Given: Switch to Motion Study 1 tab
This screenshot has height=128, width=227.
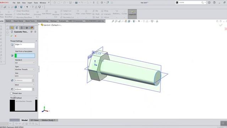Looking at the screenshot, I should coord(48,120).
